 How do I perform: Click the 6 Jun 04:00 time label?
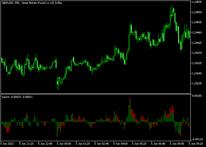[x=121, y=144]
